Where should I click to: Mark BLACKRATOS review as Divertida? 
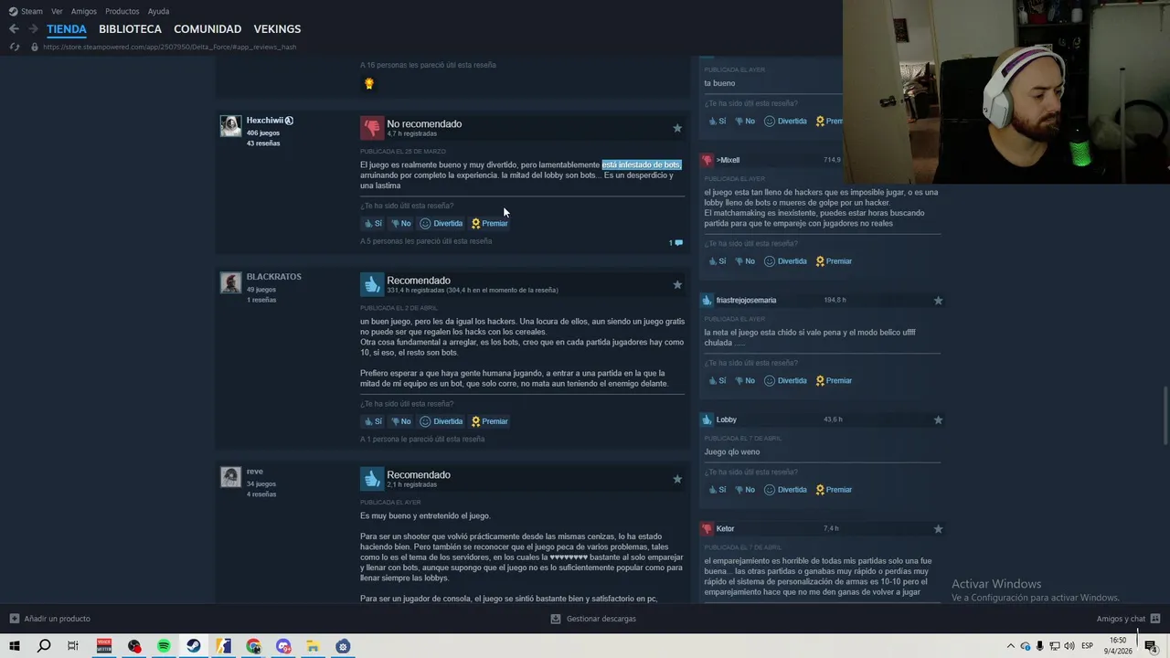click(x=441, y=421)
